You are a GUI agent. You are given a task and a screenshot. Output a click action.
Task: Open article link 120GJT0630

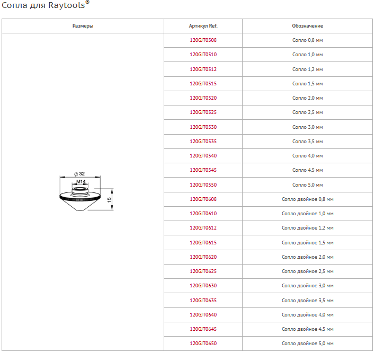pos(203,286)
